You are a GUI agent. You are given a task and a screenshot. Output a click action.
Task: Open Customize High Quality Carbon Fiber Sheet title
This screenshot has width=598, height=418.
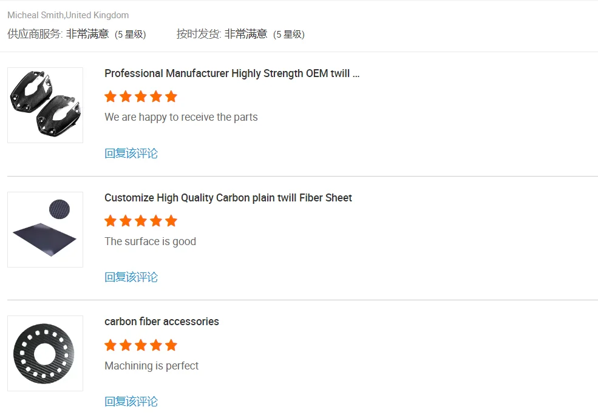[x=228, y=198]
